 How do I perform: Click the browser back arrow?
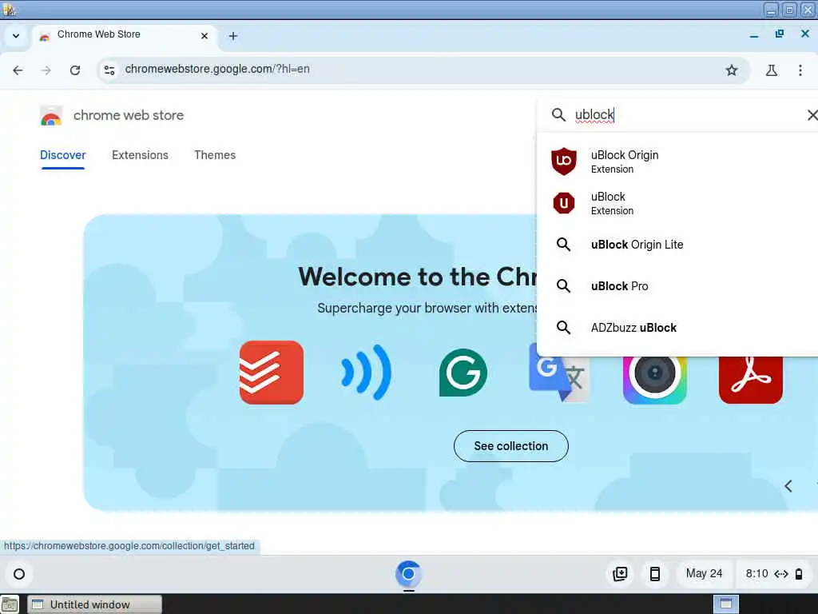pyautogui.click(x=18, y=70)
